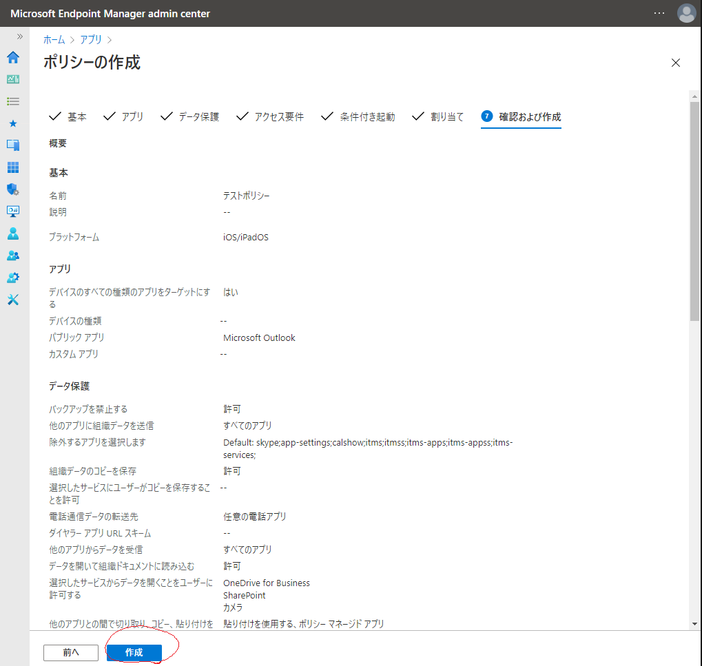Open the Dashboard chart icon in sidebar
702x666 pixels.
click(x=13, y=79)
